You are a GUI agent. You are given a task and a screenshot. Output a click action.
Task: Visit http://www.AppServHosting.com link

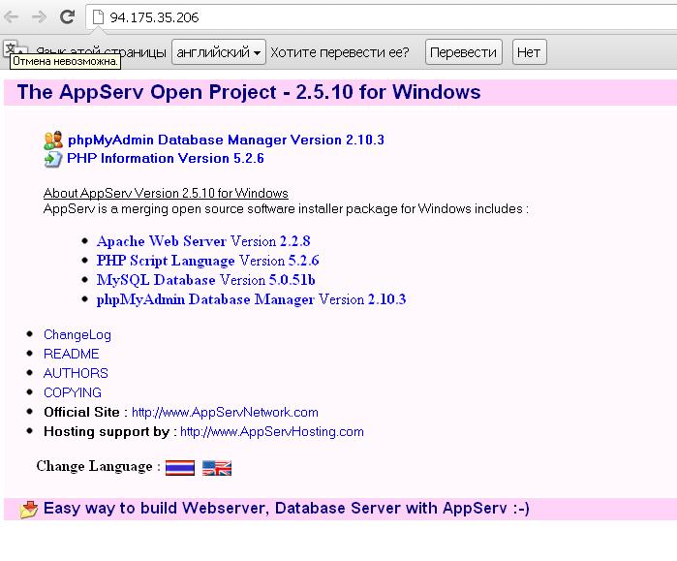(272, 431)
